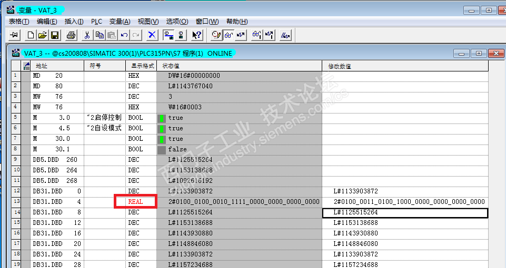Screen dimensions: 506x268
Task: Click symbol "2启停控制 cell
Action: pyautogui.click(x=105, y=118)
